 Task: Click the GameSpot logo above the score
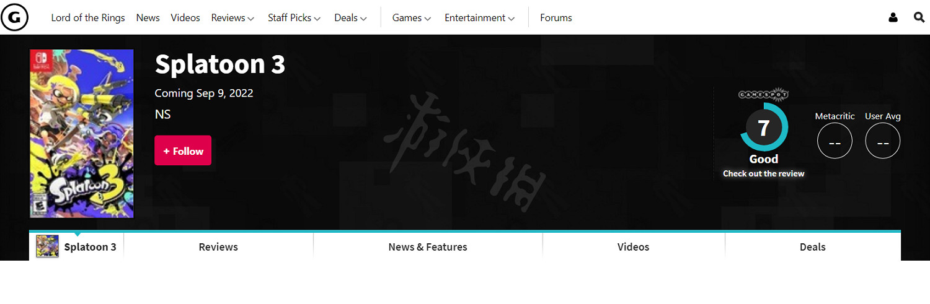click(763, 95)
